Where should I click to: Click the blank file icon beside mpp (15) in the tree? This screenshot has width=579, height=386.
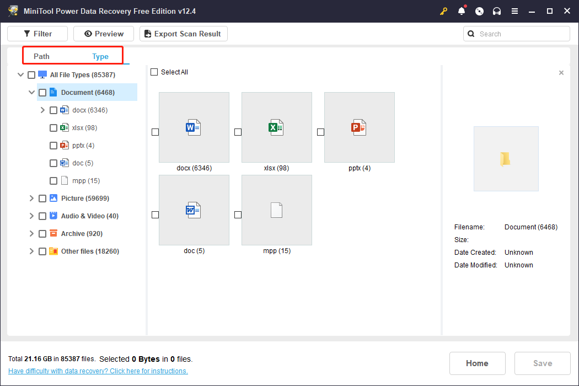pos(65,181)
